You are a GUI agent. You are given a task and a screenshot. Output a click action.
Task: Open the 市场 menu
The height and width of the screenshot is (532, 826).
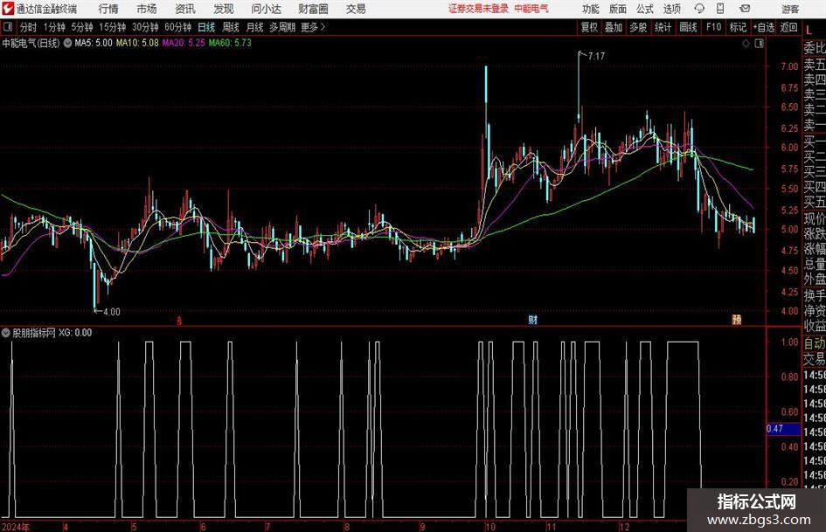(147, 9)
